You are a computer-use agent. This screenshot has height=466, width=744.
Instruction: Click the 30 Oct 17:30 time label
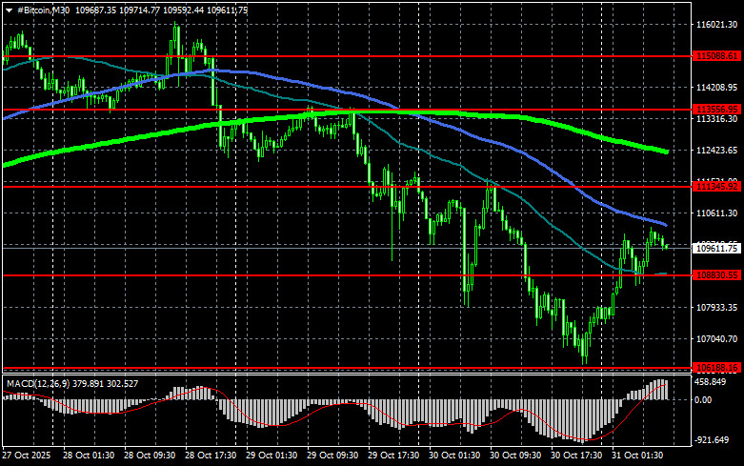point(576,456)
